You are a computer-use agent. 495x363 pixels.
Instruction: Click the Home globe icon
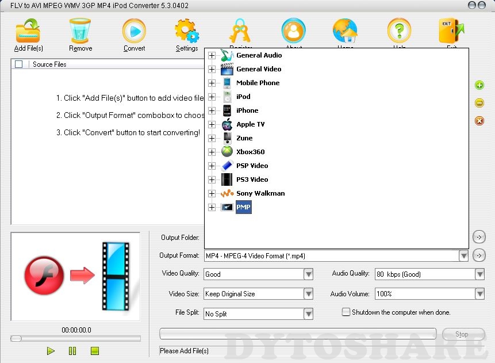click(345, 30)
